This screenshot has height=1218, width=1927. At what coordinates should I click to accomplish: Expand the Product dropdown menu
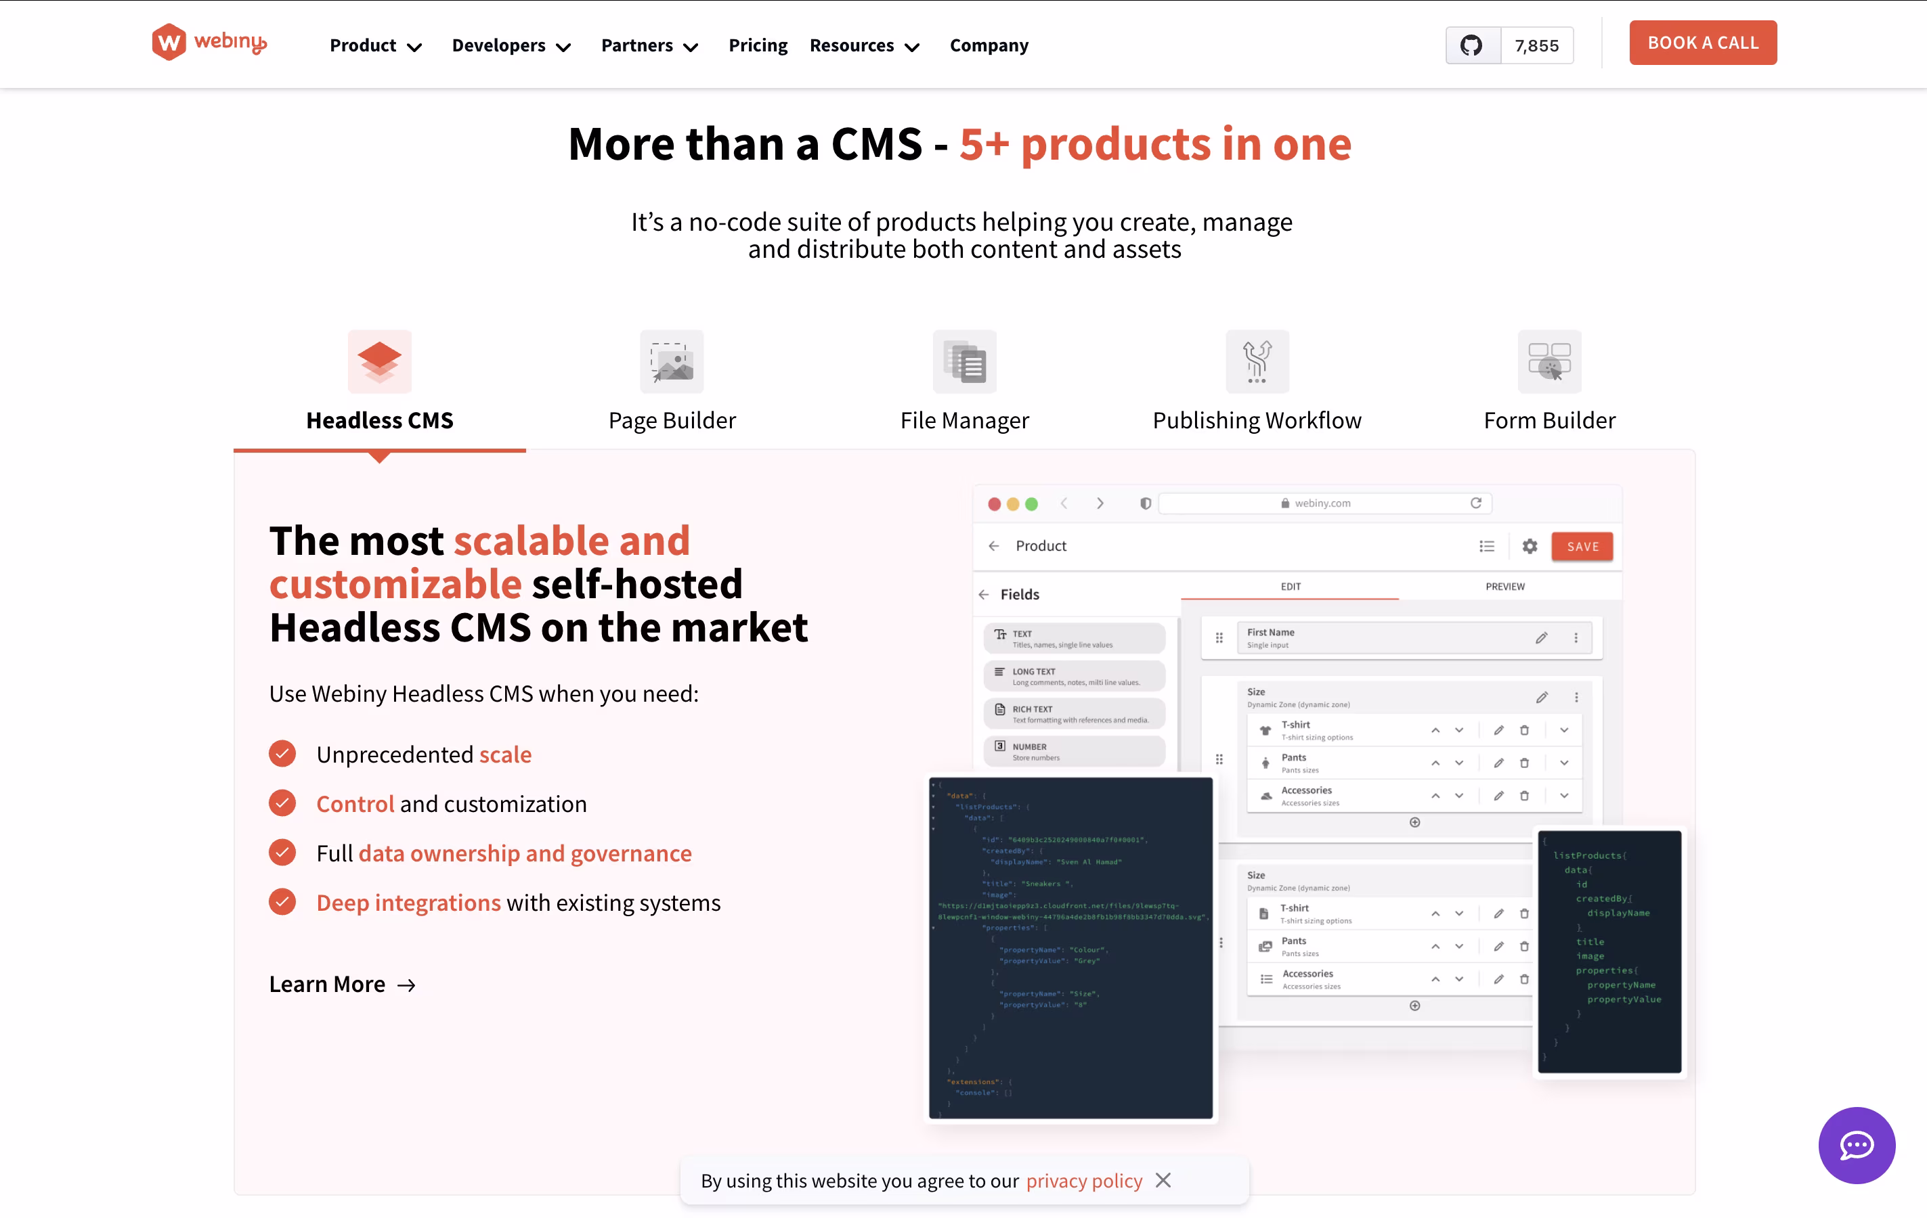tap(375, 45)
